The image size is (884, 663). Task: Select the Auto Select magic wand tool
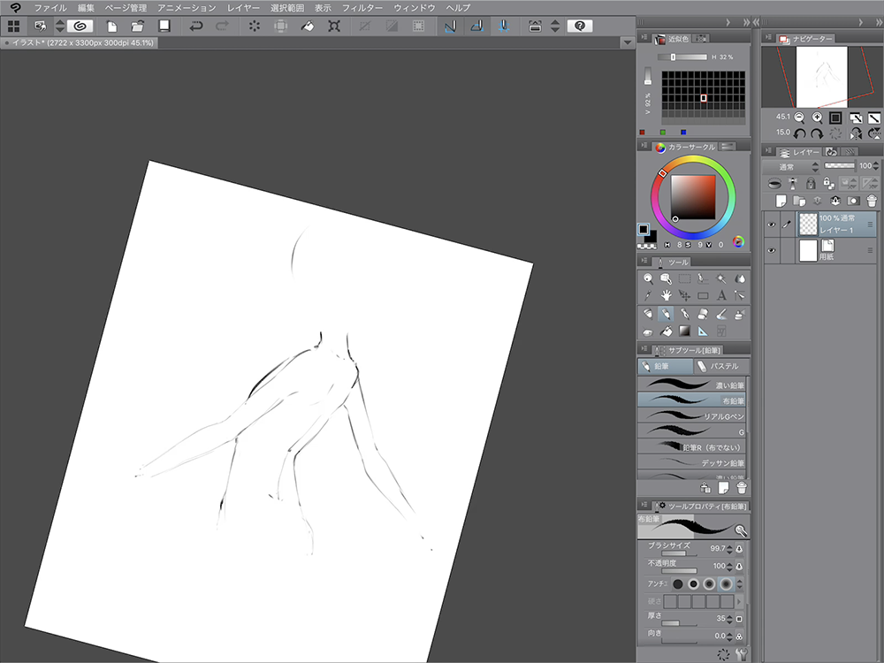pyautogui.click(x=721, y=278)
